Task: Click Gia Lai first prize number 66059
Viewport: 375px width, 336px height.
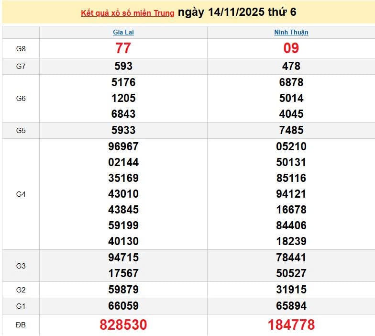Action: click(x=123, y=306)
